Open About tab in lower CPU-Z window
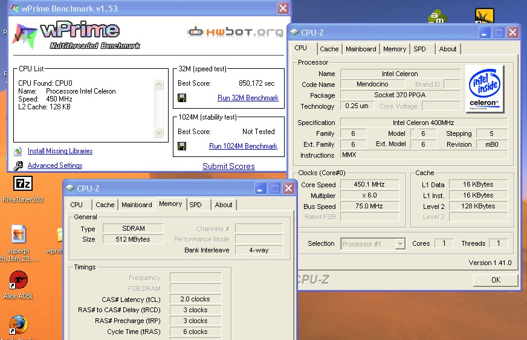 (224, 205)
